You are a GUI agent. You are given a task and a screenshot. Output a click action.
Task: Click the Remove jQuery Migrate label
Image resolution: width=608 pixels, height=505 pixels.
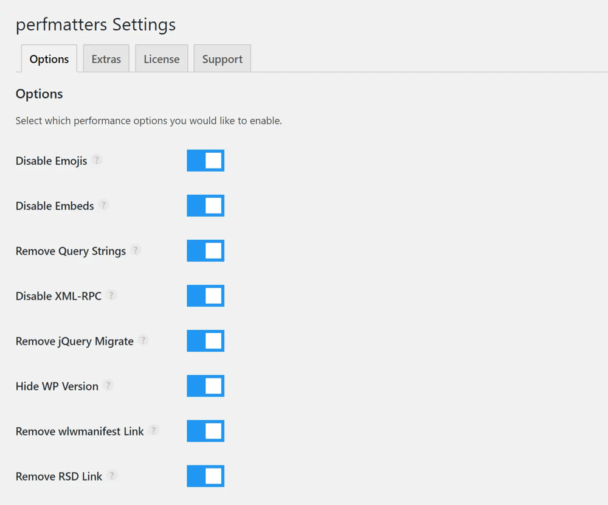click(74, 341)
